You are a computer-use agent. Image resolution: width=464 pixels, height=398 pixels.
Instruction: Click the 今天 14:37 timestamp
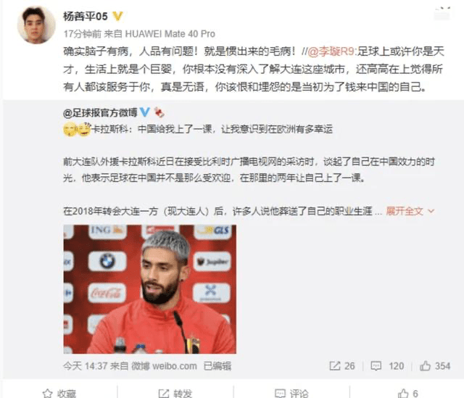point(85,366)
